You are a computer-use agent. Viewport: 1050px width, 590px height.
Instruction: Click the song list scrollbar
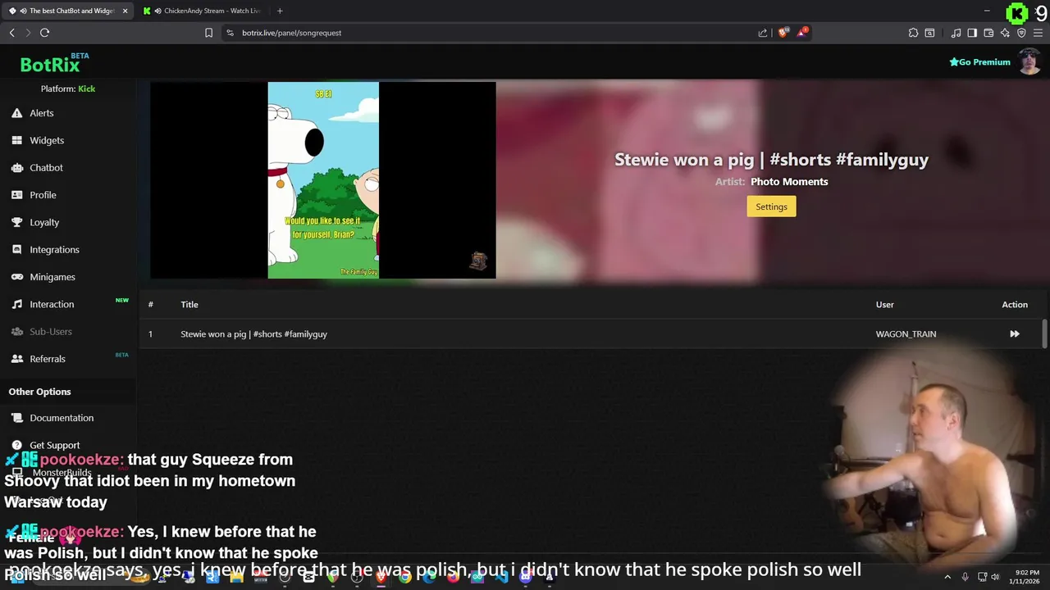pyautogui.click(x=1044, y=334)
